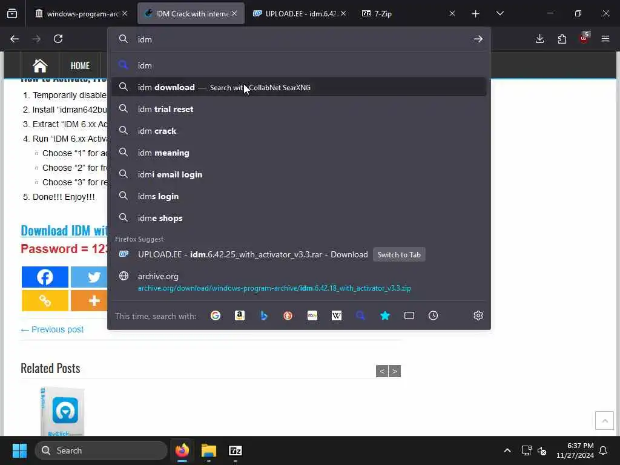Reload the current page

(58, 39)
